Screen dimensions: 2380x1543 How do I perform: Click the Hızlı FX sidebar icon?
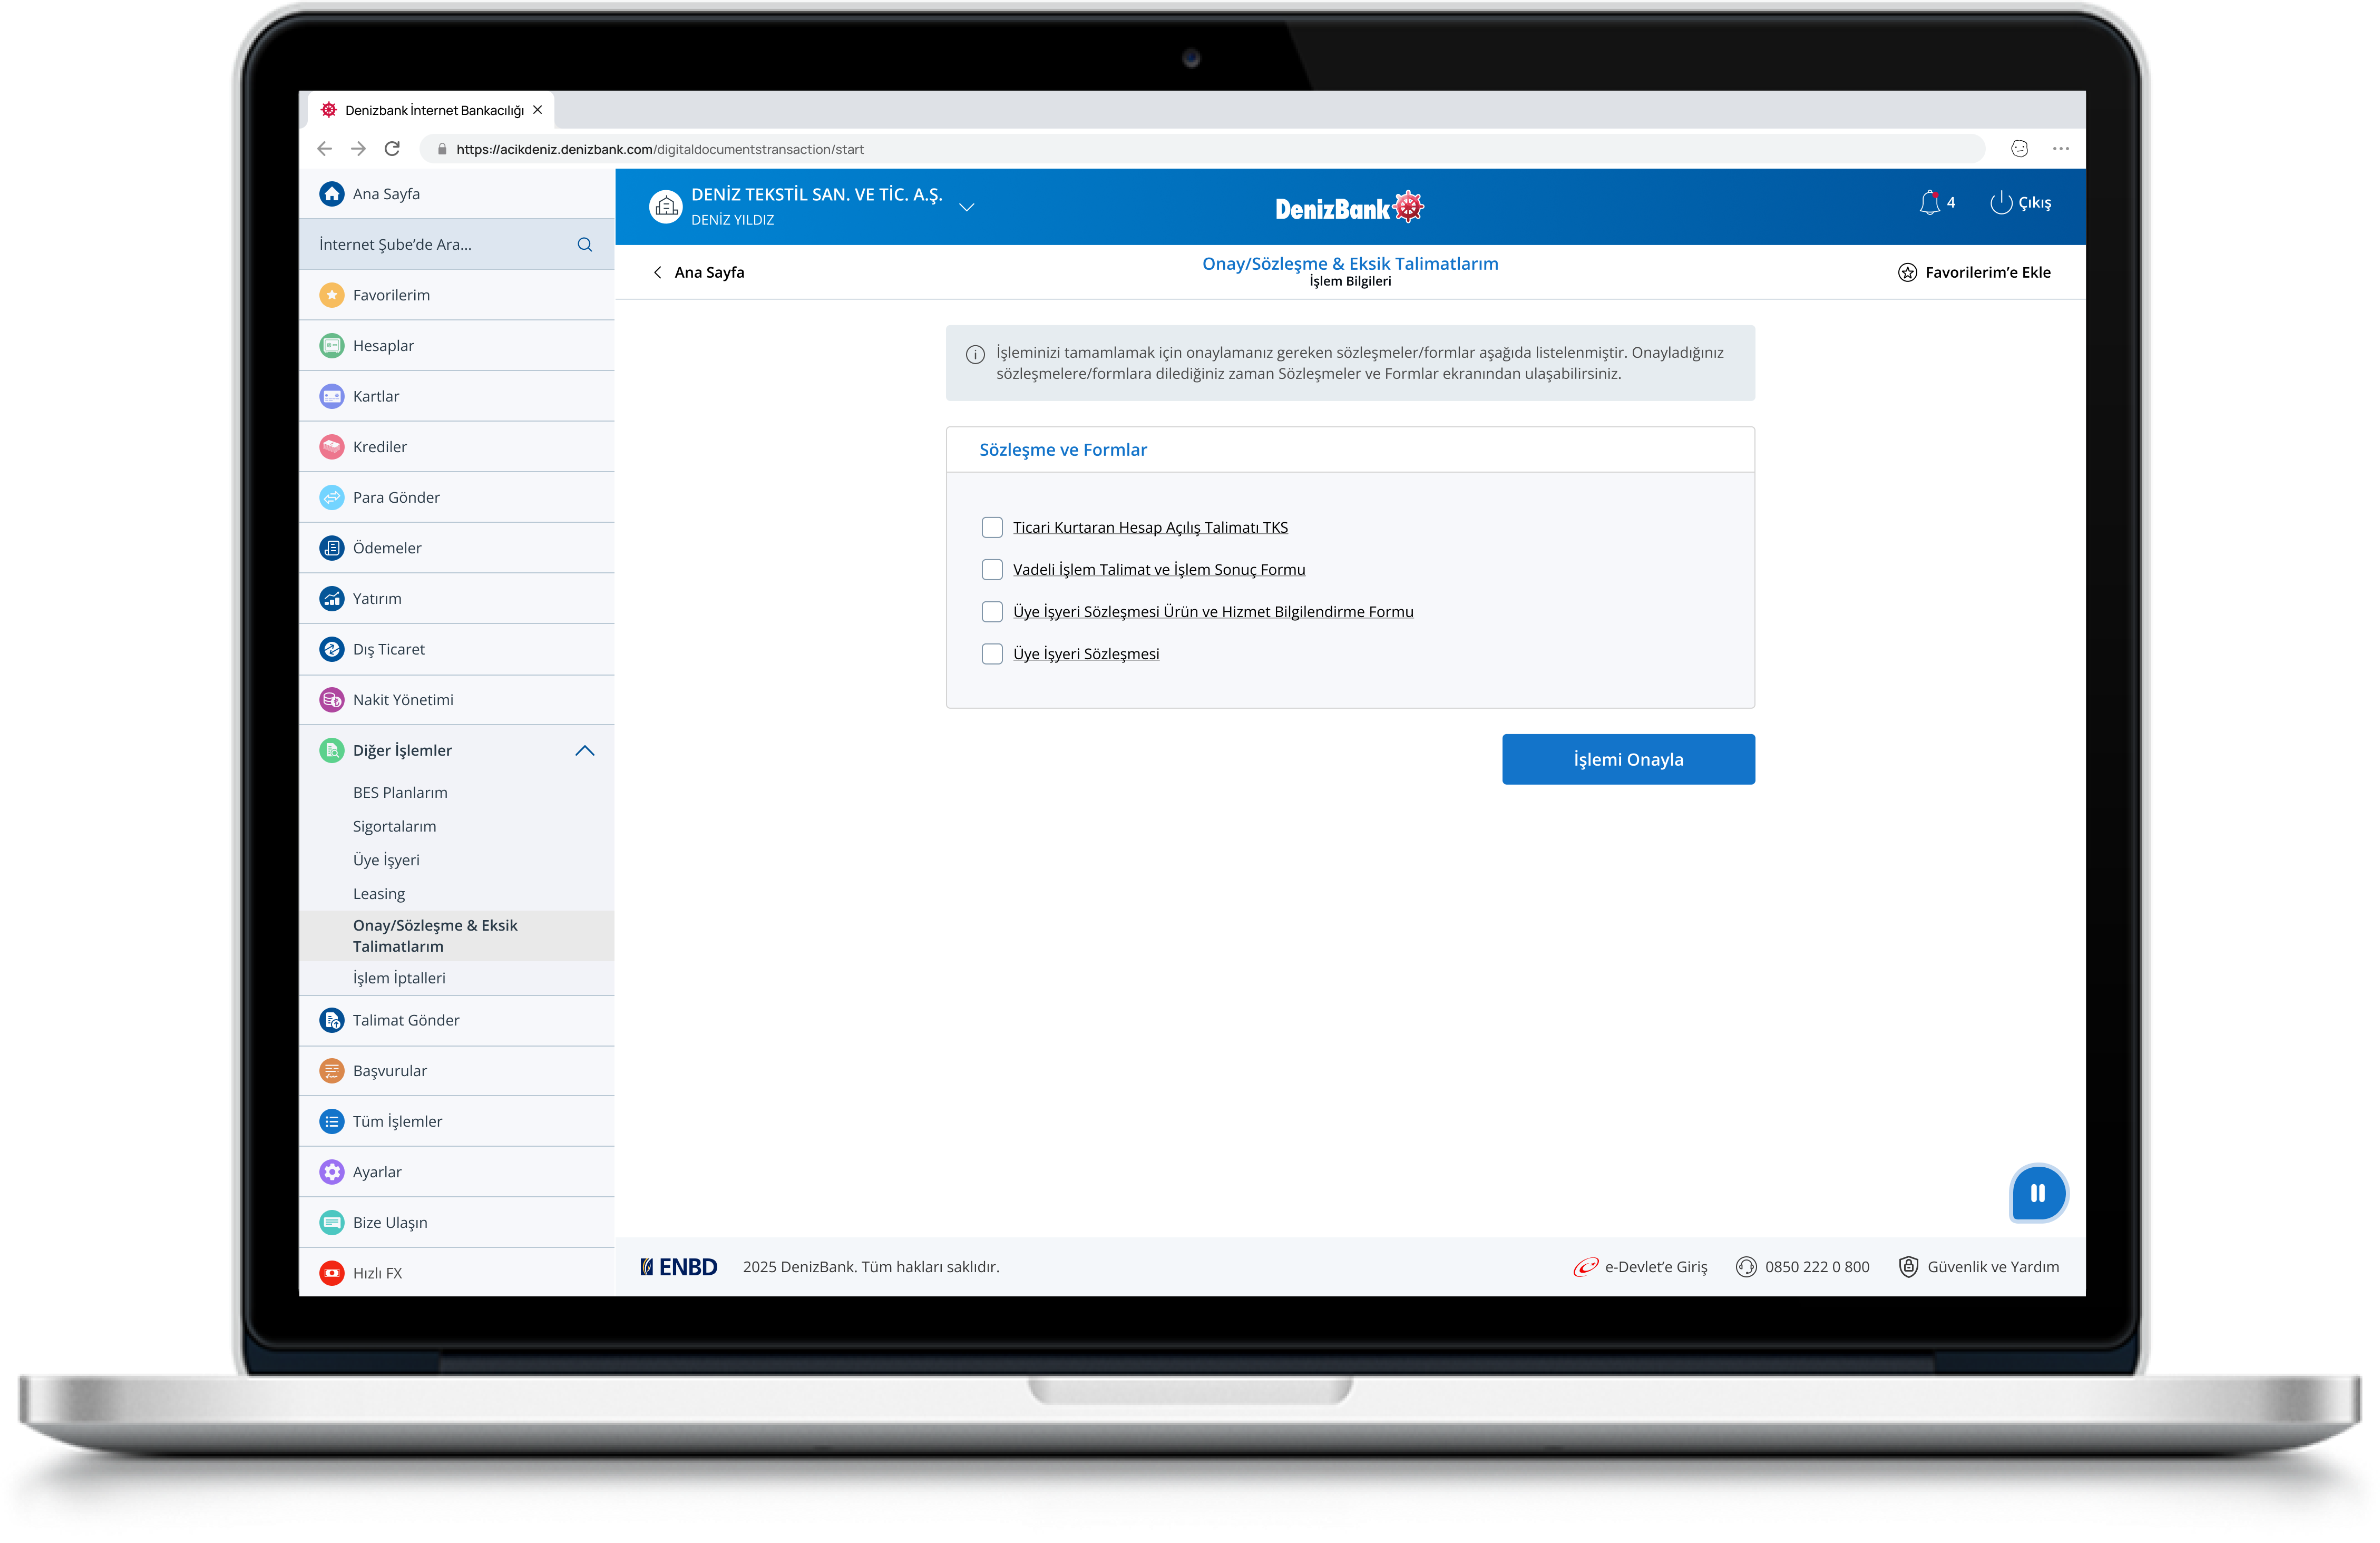(x=332, y=1273)
